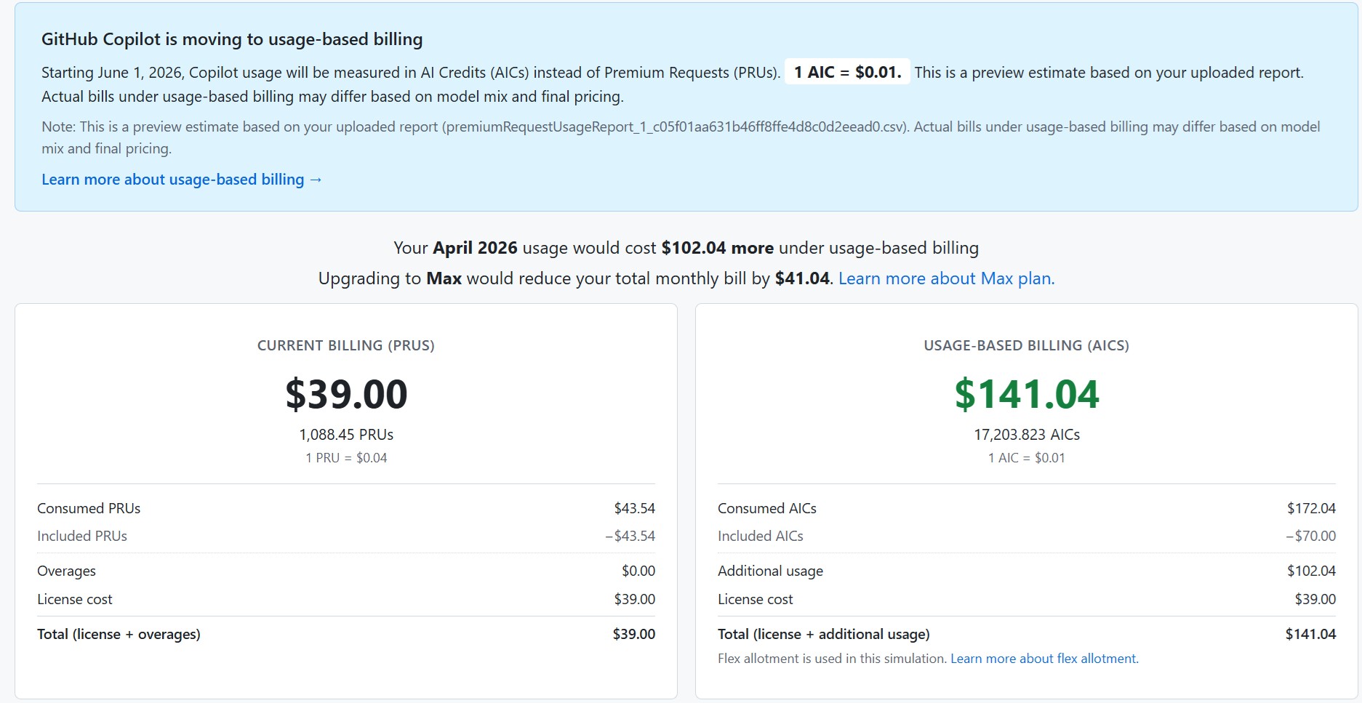The image size is (1362, 703).
Task: Select the $102.04 Additional usage value
Action: pos(1312,571)
